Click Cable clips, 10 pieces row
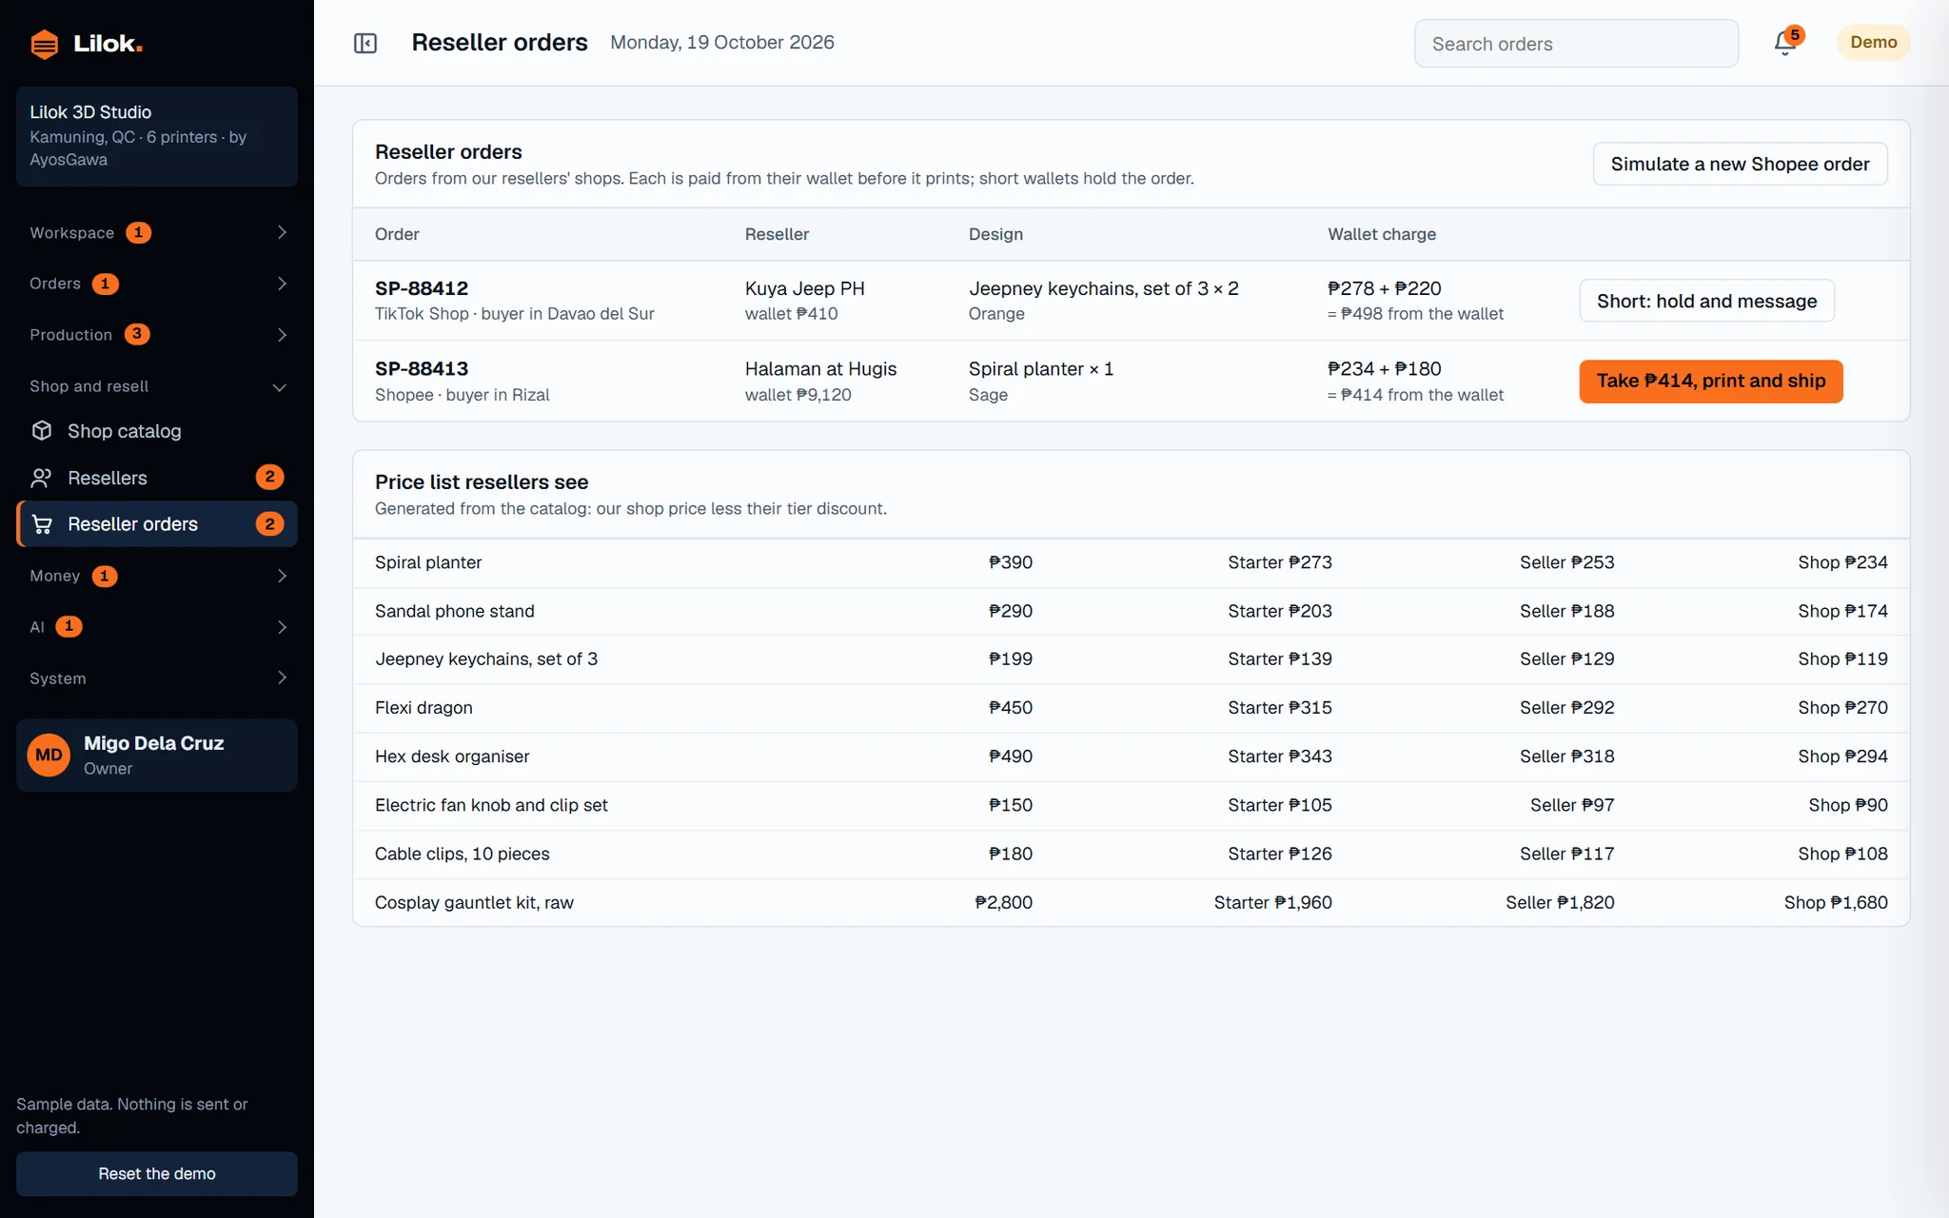This screenshot has width=1949, height=1218. 1131,854
